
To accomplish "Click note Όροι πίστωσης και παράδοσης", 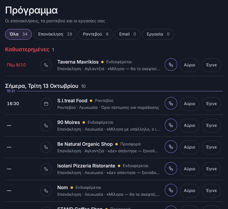I will [130, 108].
